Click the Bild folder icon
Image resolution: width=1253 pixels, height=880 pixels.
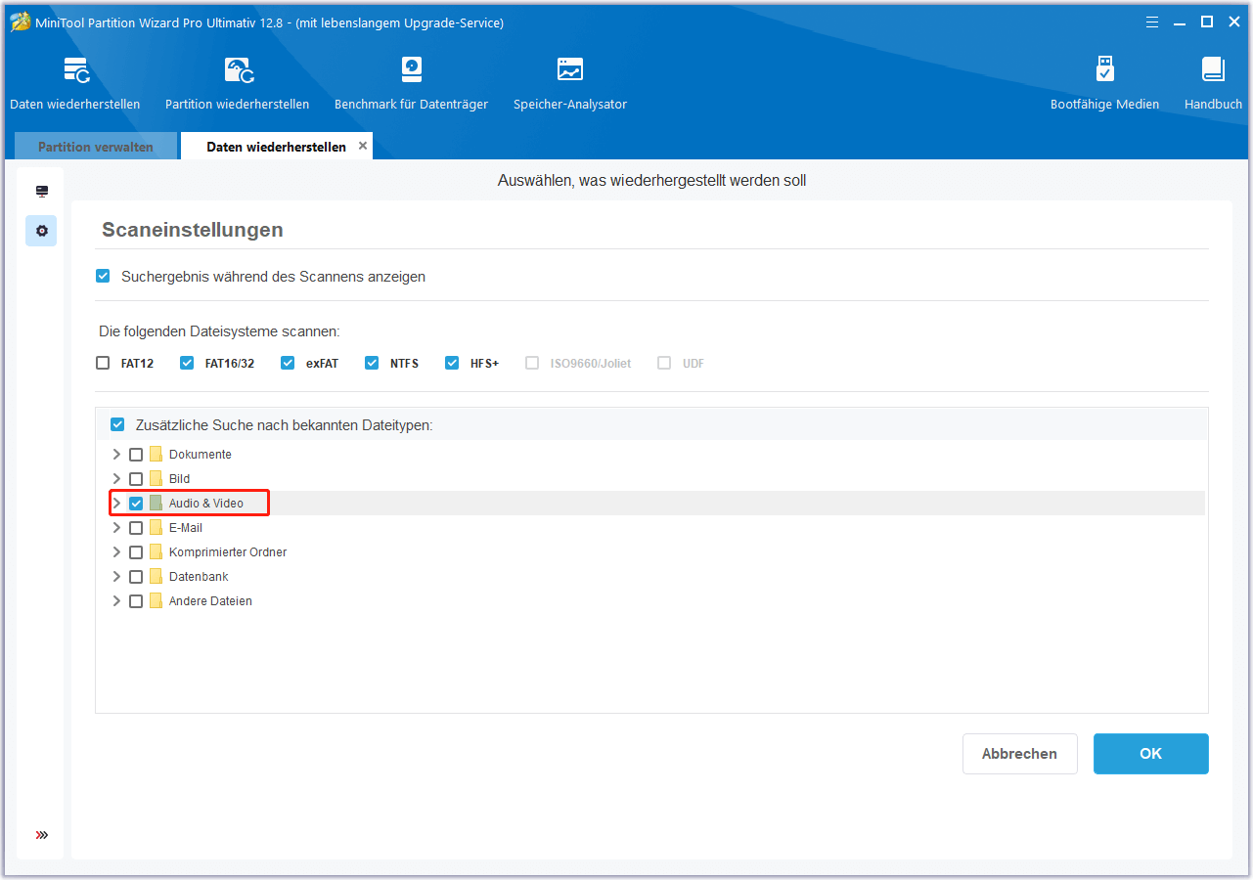pos(156,479)
